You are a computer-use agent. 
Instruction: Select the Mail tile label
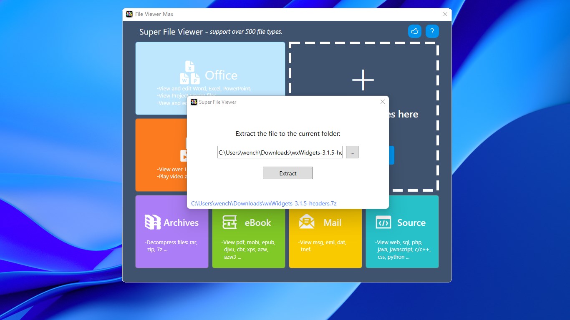[x=333, y=222]
